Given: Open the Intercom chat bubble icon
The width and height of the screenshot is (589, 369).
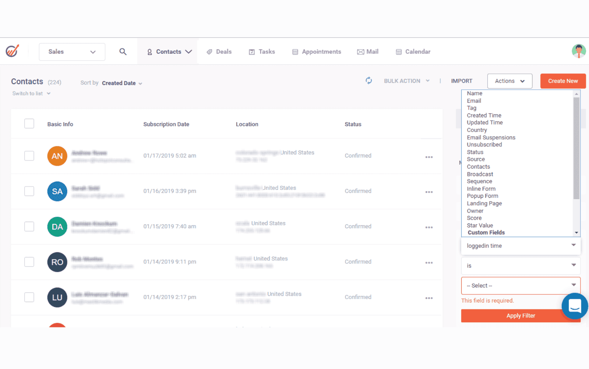Looking at the screenshot, I should pos(575,306).
